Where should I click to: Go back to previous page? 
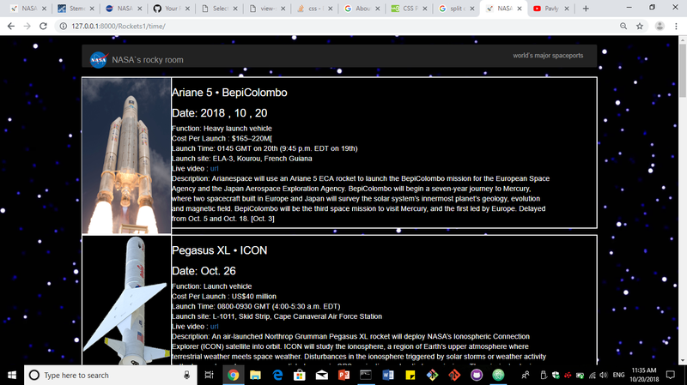point(11,27)
